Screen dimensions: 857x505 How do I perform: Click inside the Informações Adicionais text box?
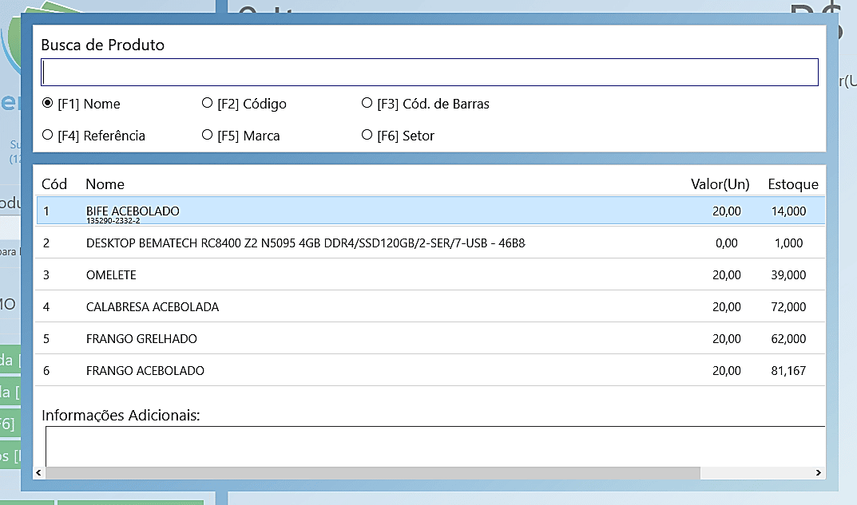pyautogui.click(x=431, y=447)
